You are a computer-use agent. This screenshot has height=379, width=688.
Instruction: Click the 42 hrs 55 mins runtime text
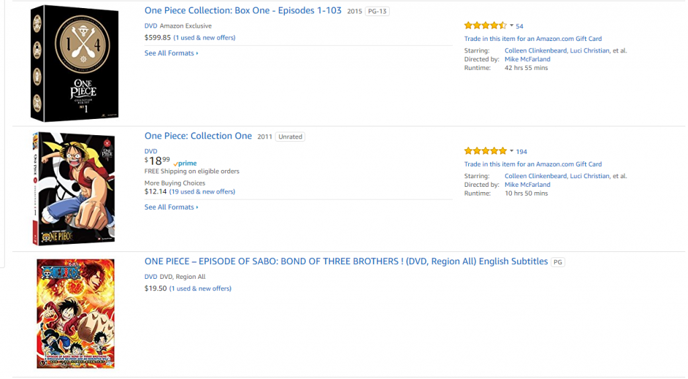[x=526, y=68]
